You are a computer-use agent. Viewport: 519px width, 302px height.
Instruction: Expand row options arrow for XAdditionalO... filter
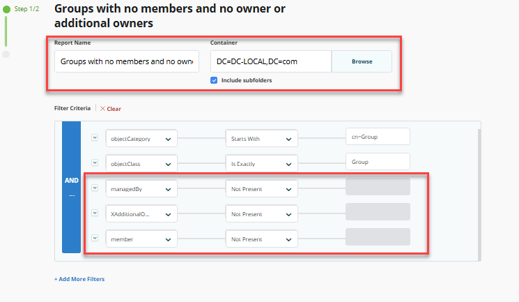pos(95,213)
